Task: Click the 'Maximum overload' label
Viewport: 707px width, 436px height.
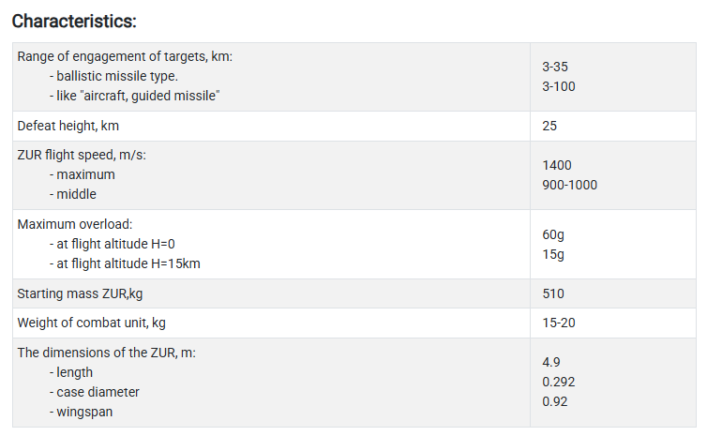Action: tap(75, 224)
